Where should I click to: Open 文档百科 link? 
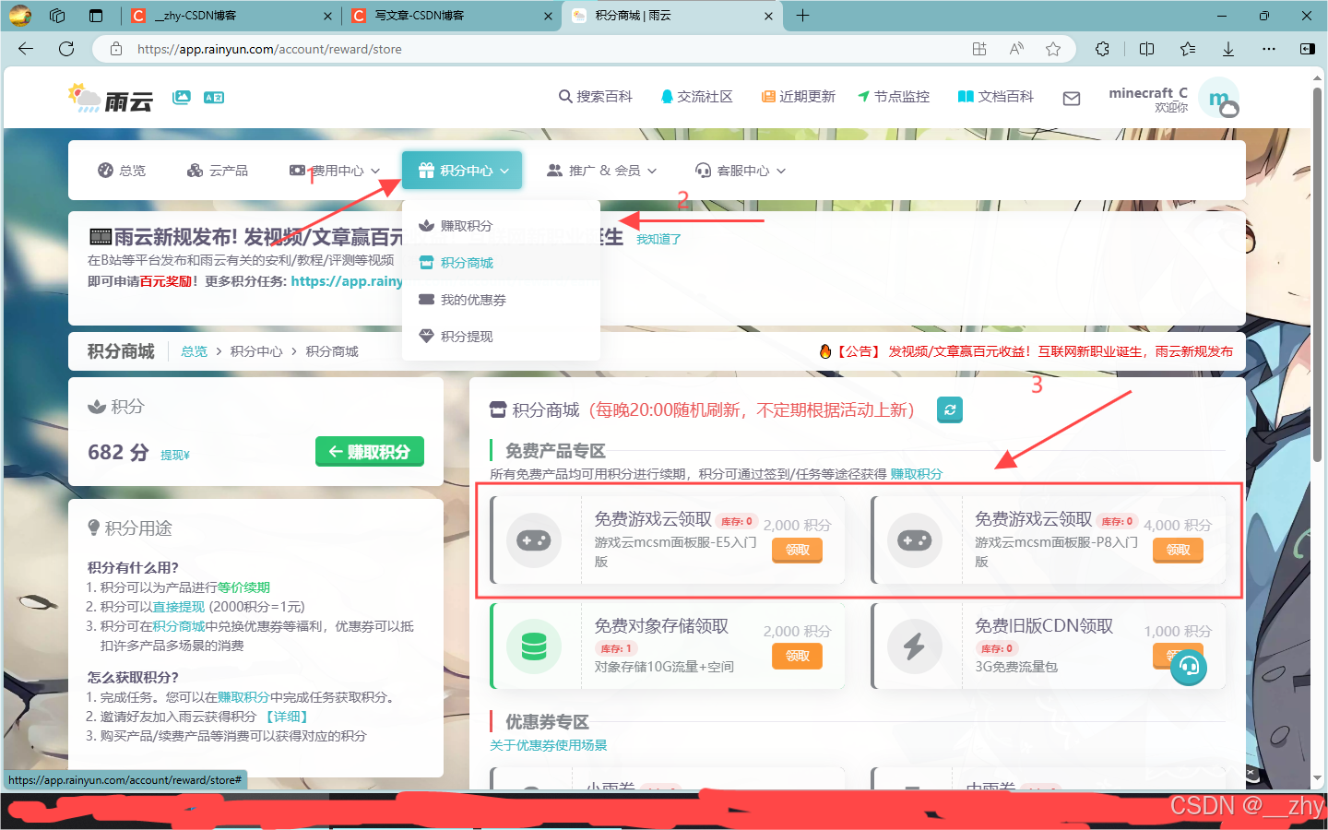(996, 97)
